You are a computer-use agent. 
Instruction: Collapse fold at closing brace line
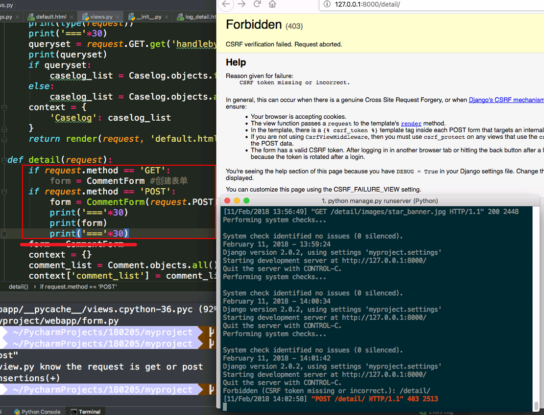4,129
